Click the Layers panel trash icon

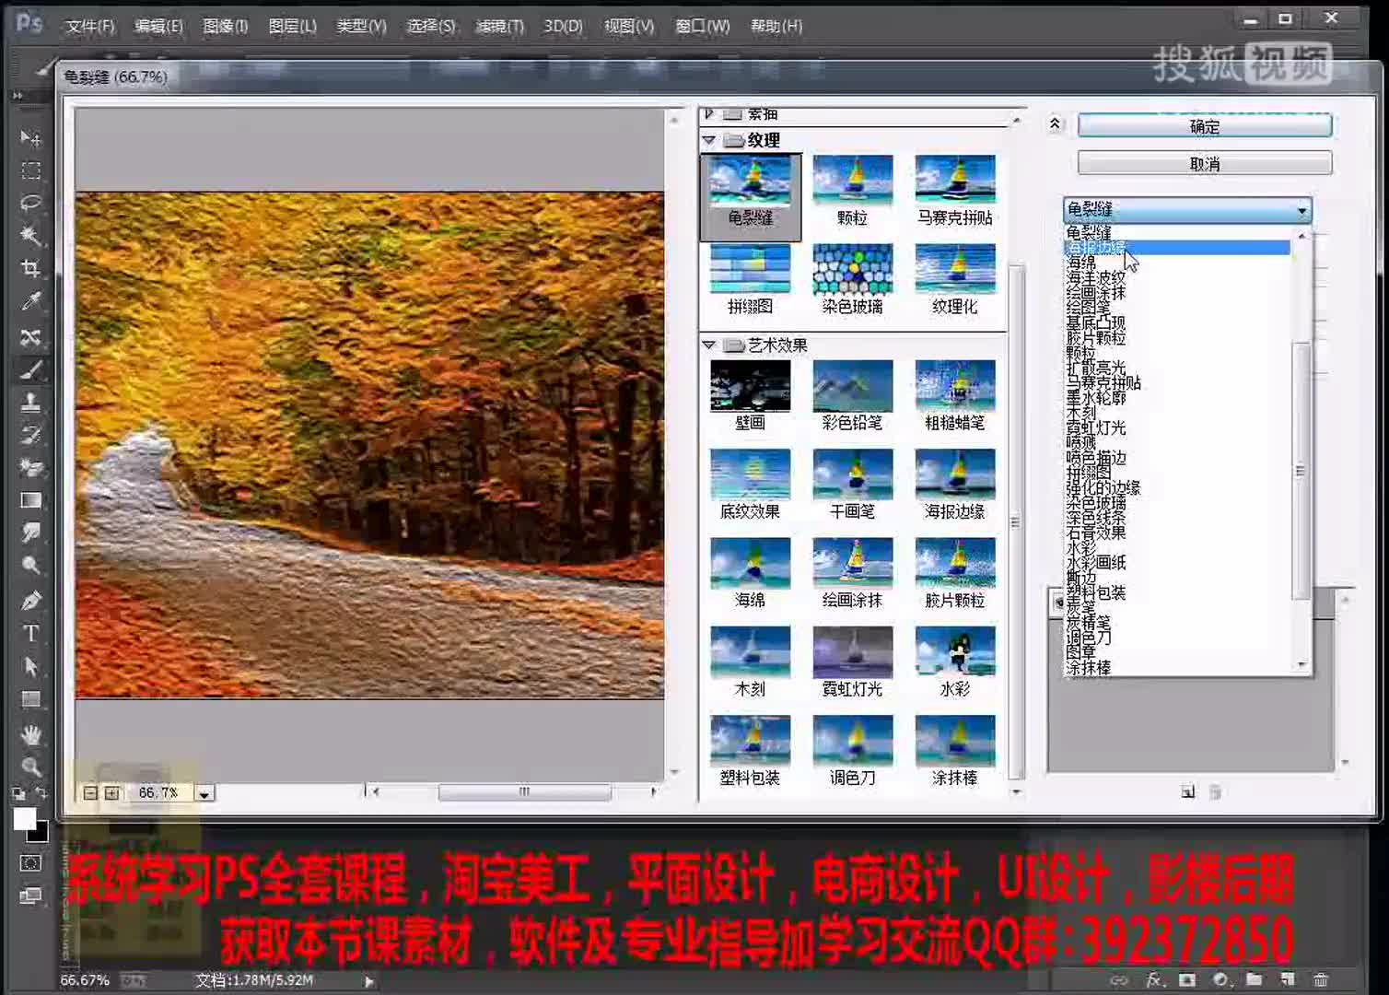click(x=1321, y=980)
